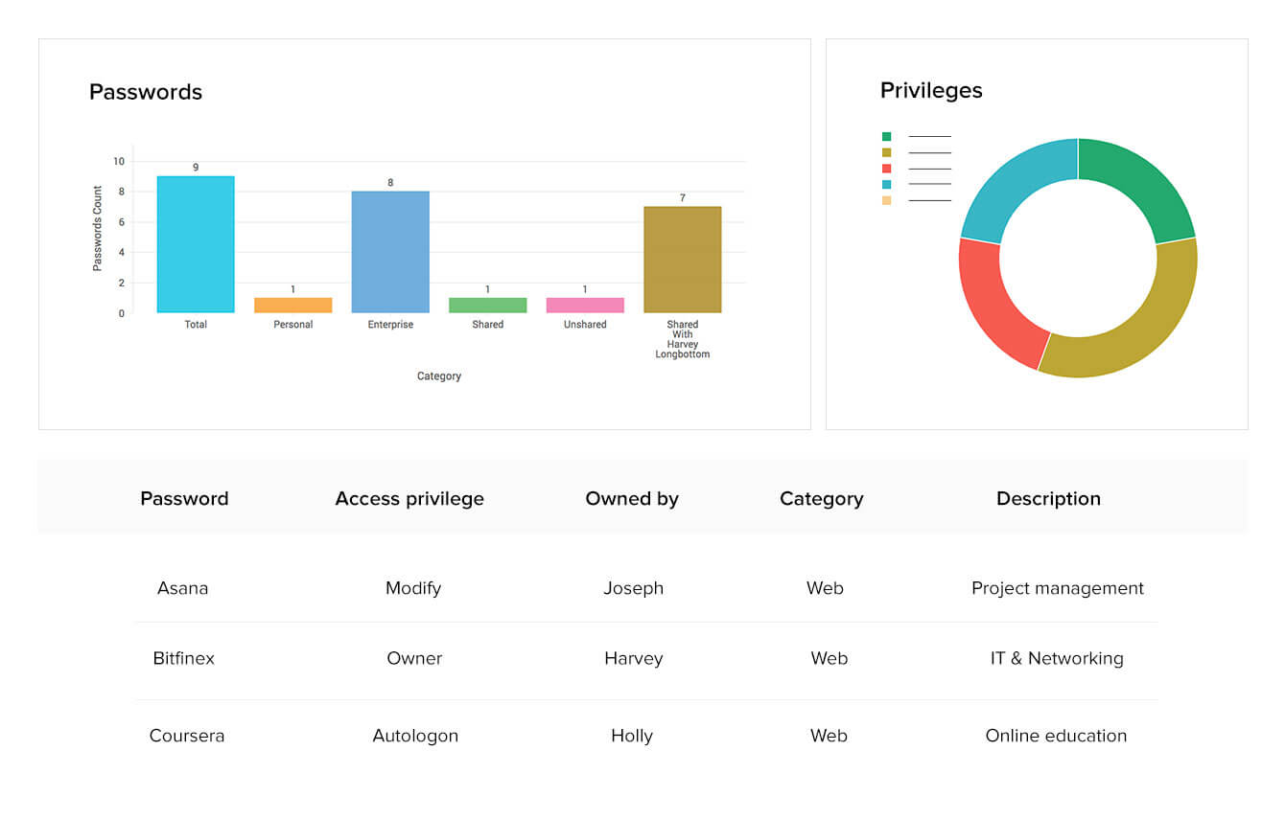Screen dimensions: 1285x819
Task: Open the Coursera password entry
Action: tap(186, 737)
